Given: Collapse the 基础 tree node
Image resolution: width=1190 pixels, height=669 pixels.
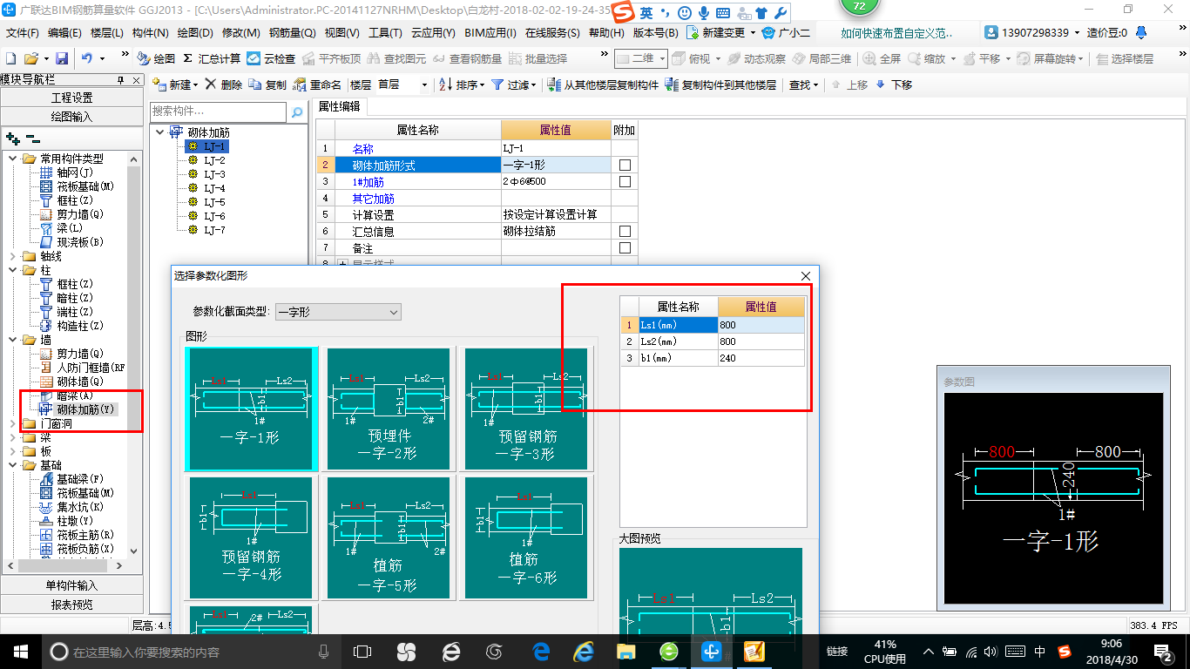Looking at the screenshot, I should 12,465.
